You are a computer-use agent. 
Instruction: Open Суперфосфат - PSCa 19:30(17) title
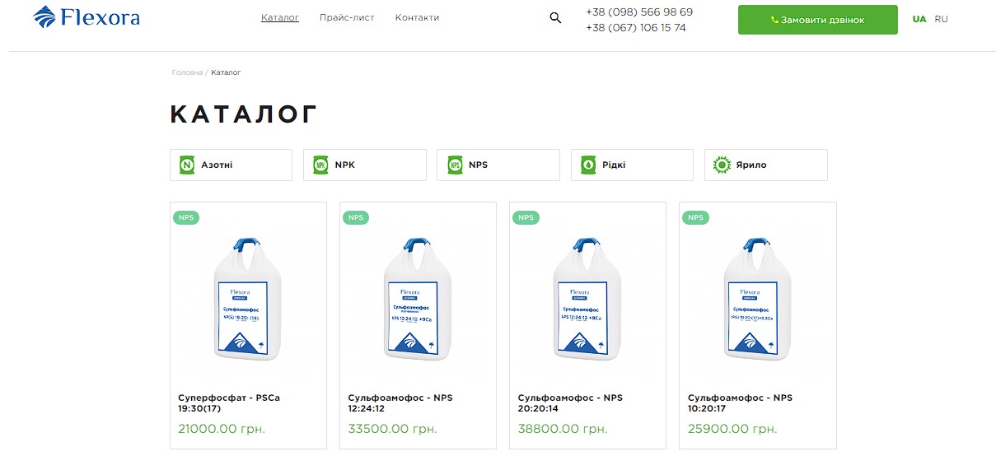(229, 403)
